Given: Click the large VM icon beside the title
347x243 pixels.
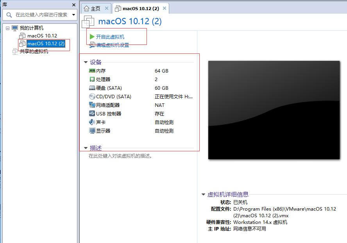Looking at the screenshot, I should (88, 22).
